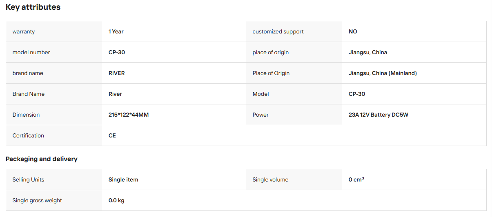This screenshot has height=217, width=492.
Task: Select the Brand Name value River
Action: [x=115, y=94]
